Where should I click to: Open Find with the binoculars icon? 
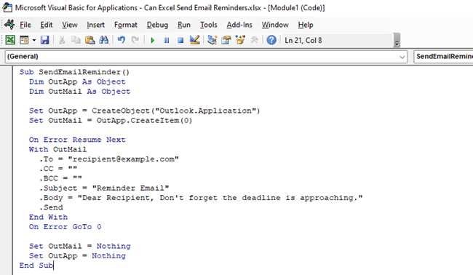click(103, 40)
